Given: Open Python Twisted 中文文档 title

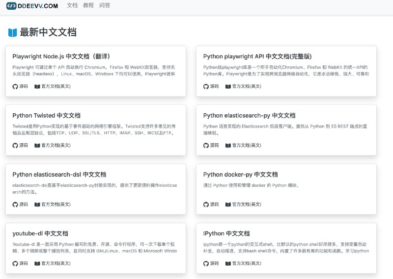Looking at the screenshot, I should [x=46, y=115].
